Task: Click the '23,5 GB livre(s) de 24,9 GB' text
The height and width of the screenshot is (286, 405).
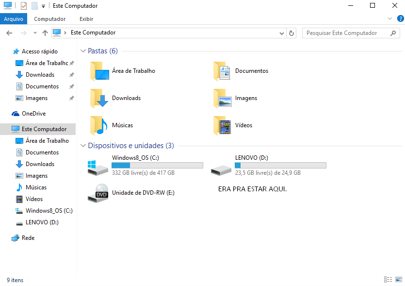Action: coord(268,173)
